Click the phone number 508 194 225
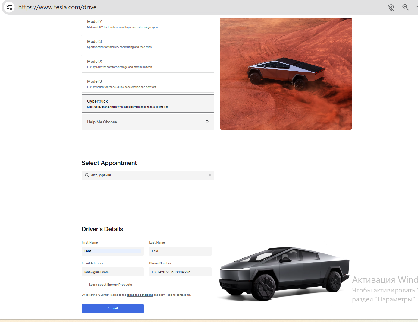The width and height of the screenshot is (418, 322). [x=181, y=272]
